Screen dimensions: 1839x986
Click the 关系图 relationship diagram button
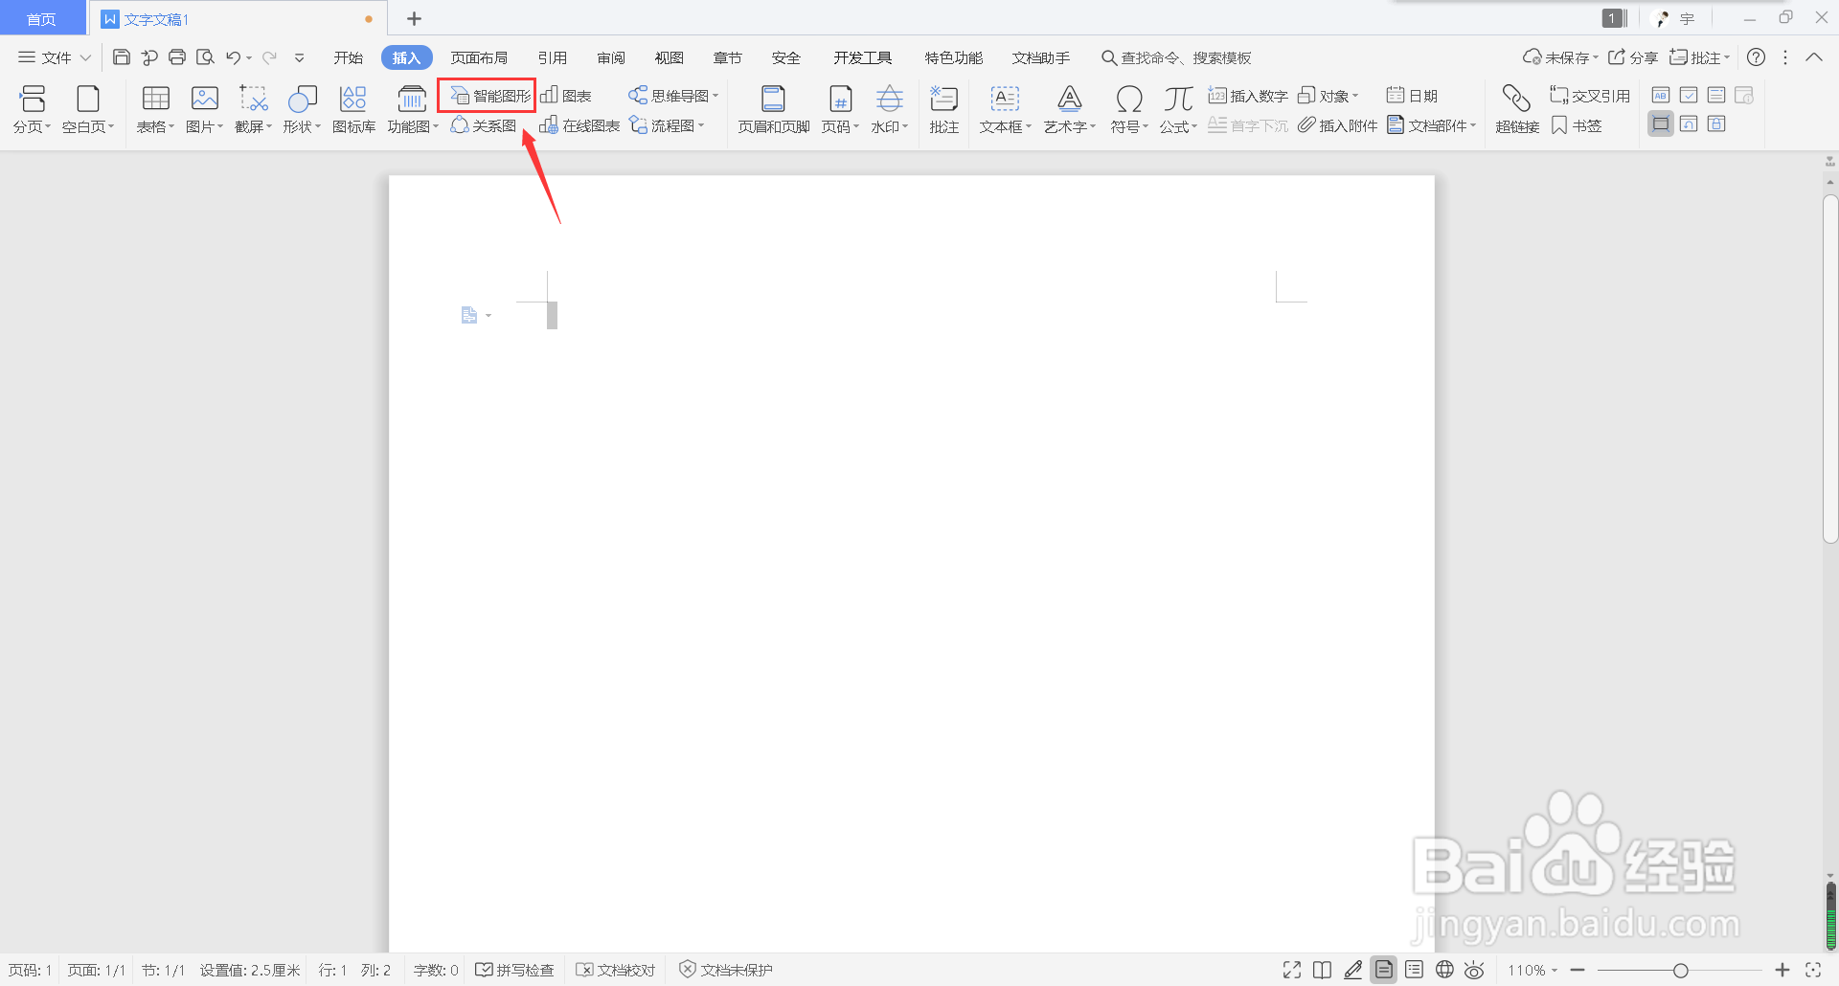tap(484, 125)
